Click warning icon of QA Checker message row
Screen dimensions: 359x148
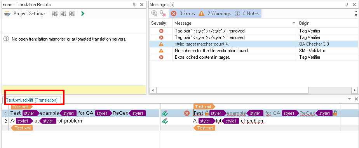(161, 44)
